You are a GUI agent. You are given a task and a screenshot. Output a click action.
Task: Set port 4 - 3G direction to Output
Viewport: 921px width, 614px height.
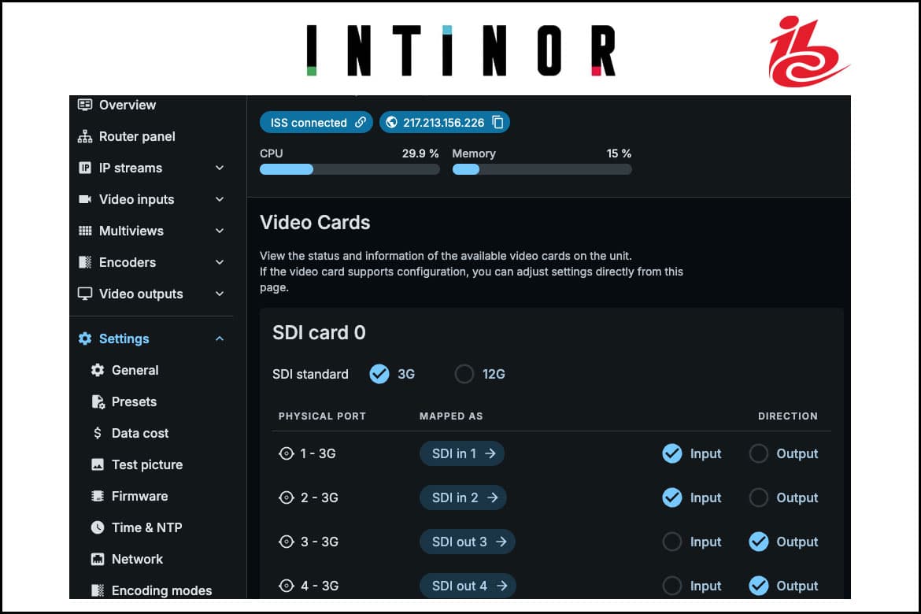pyautogui.click(x=758, y=586)
